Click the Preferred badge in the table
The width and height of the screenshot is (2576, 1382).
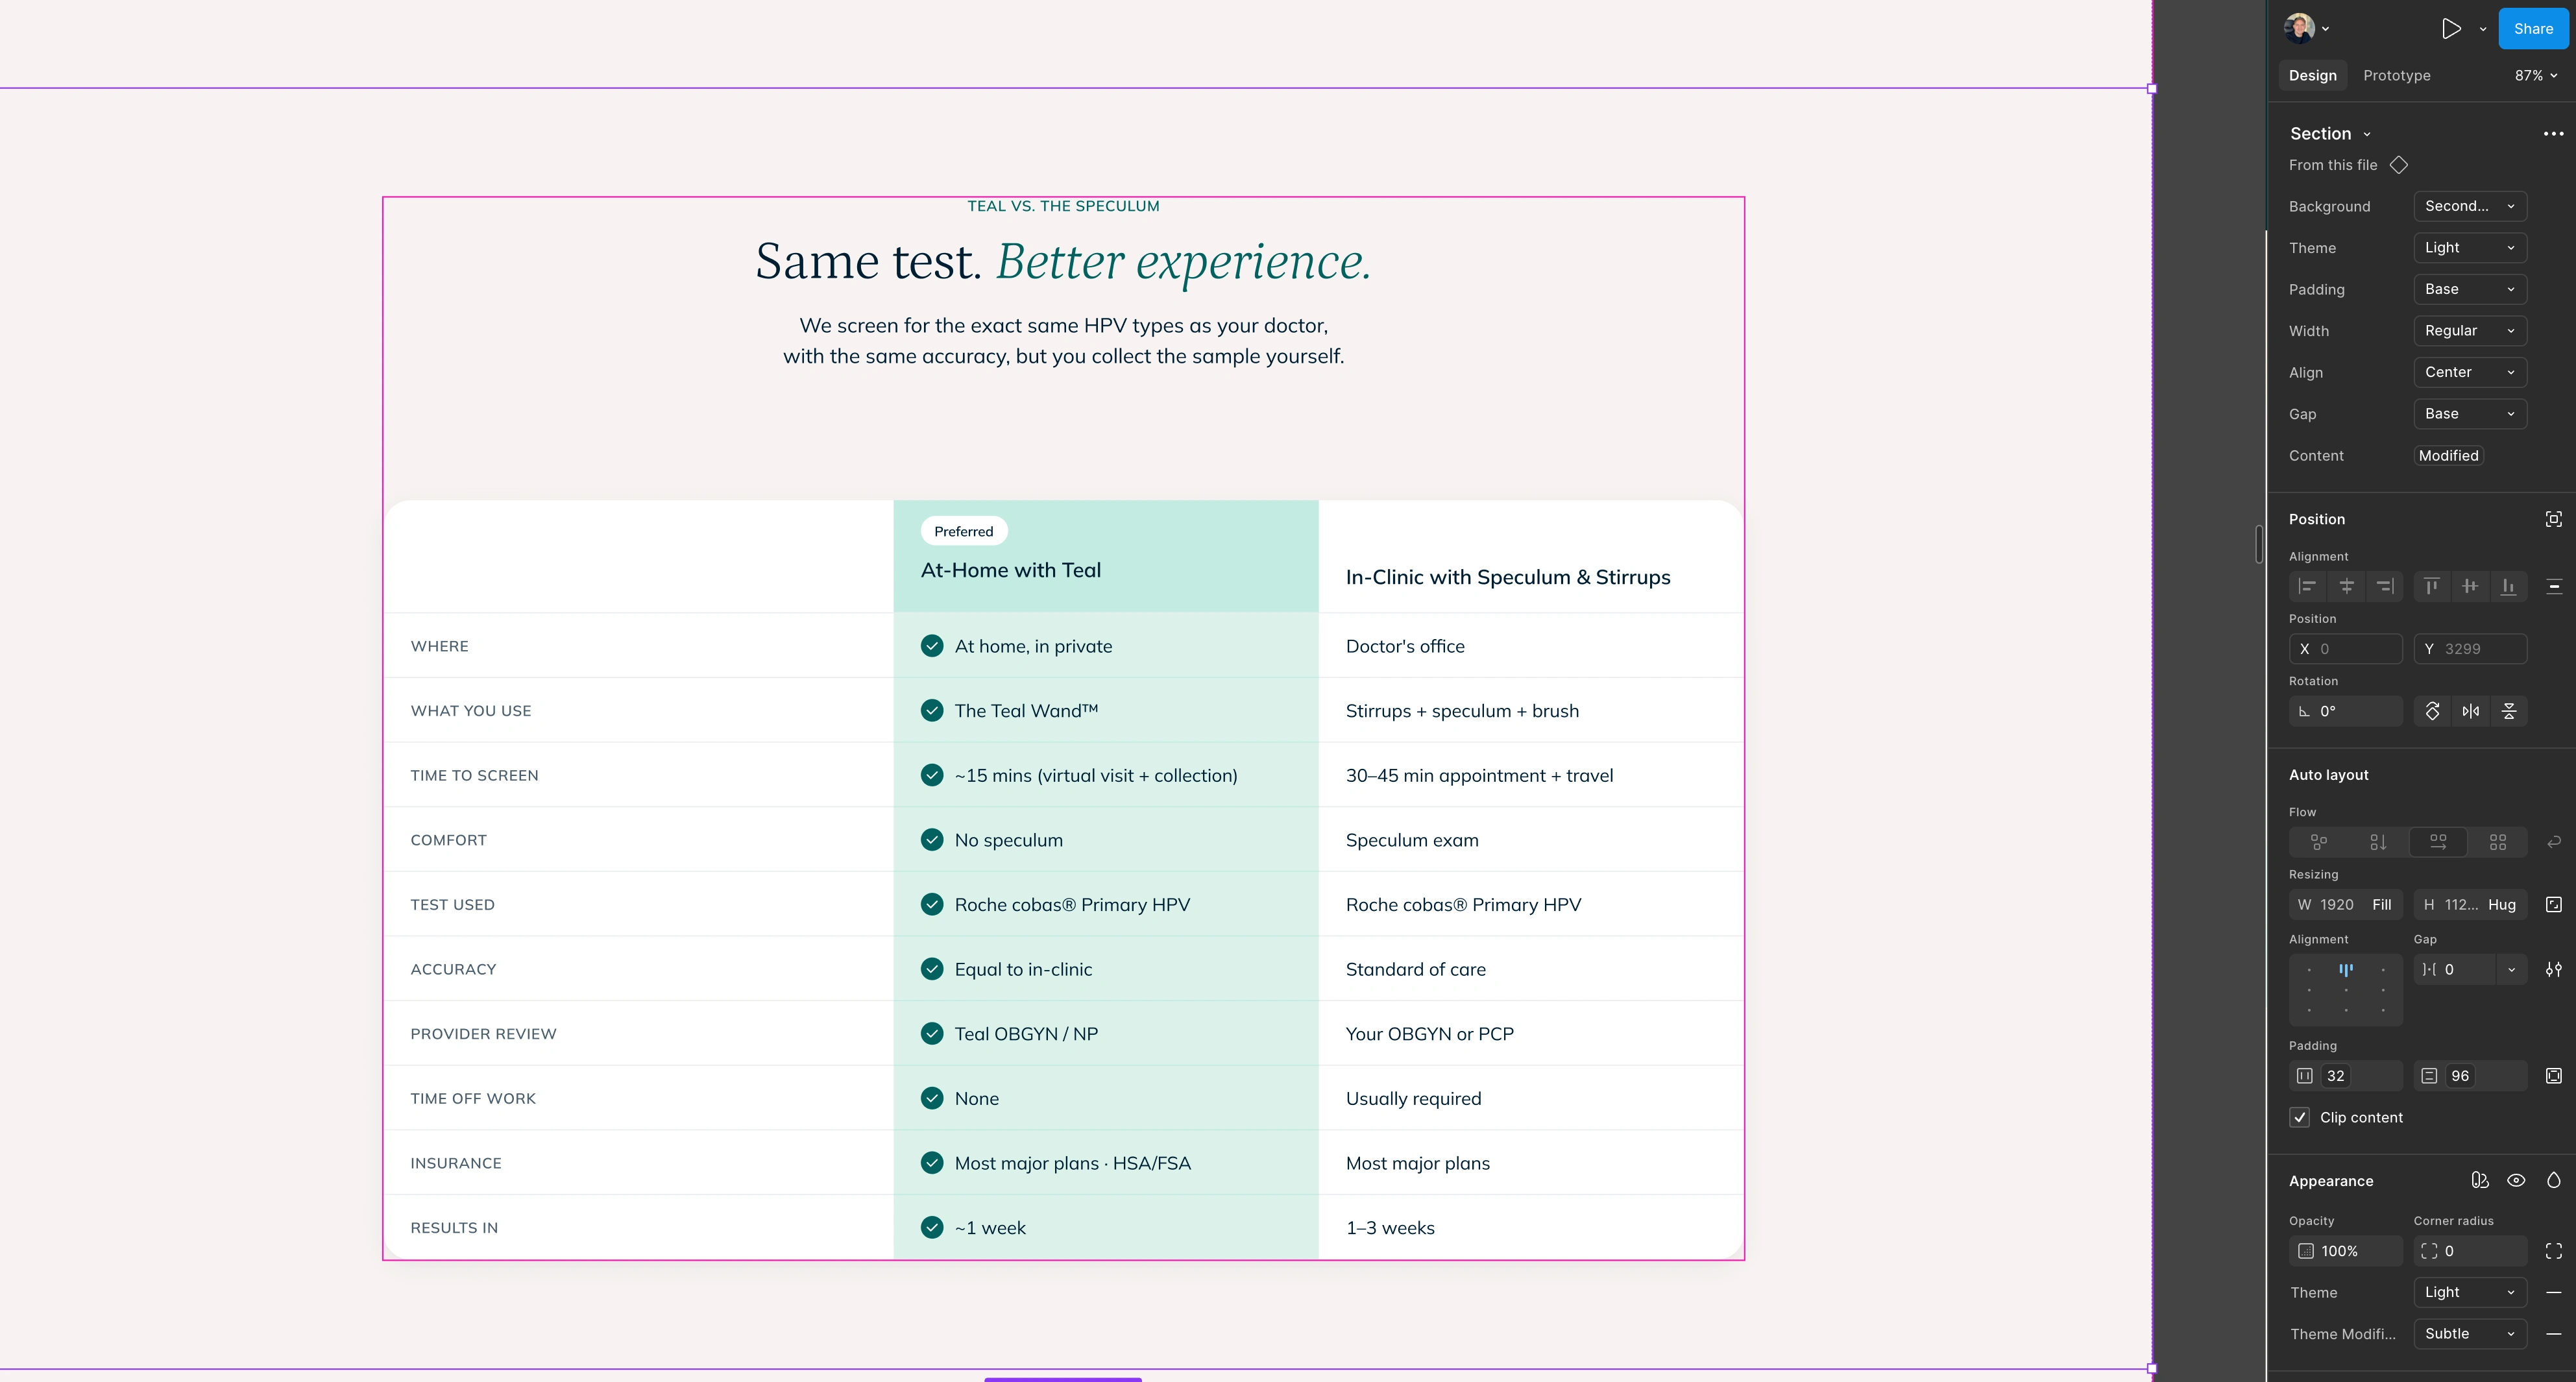(964, 532)
